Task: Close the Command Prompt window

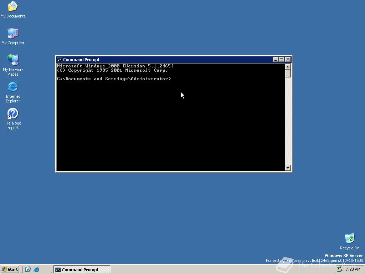Action: 288,60
